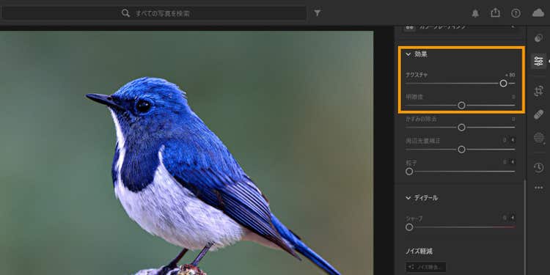Click the 粒子 slider handle

[x=409, y=172]
